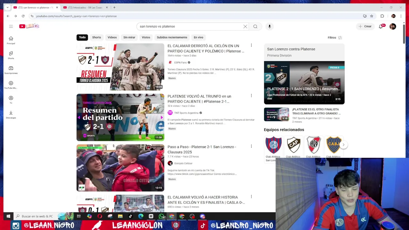Select the Shorts filter chip
Screen dimensions: 409x230
(x=96, y=37)
